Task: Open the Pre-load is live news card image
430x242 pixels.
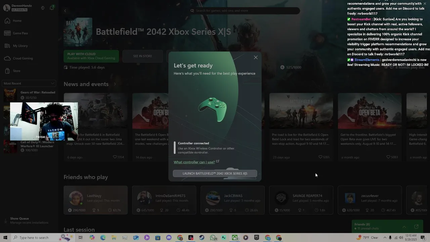Action: [301, 111]
